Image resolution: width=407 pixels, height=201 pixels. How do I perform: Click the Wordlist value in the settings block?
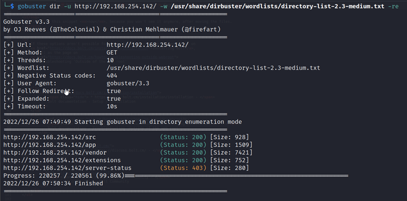pyautogui.click(x=213, y=68)
